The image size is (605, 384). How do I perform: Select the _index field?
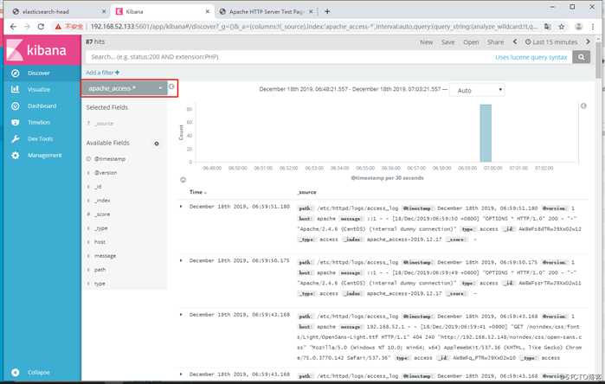103,201
